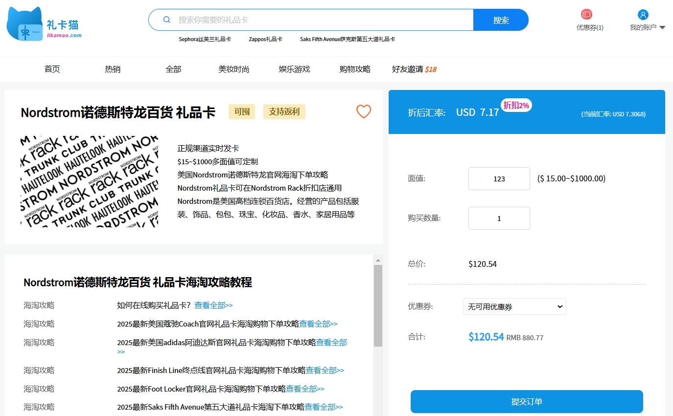Open the coupons ticket icon
The width and height of the screenshot is (673, 416).
point(586,15)
